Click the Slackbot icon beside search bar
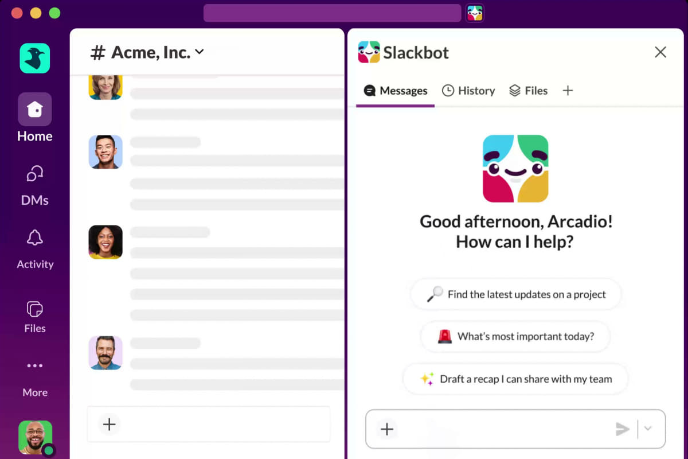 [475, 13]
